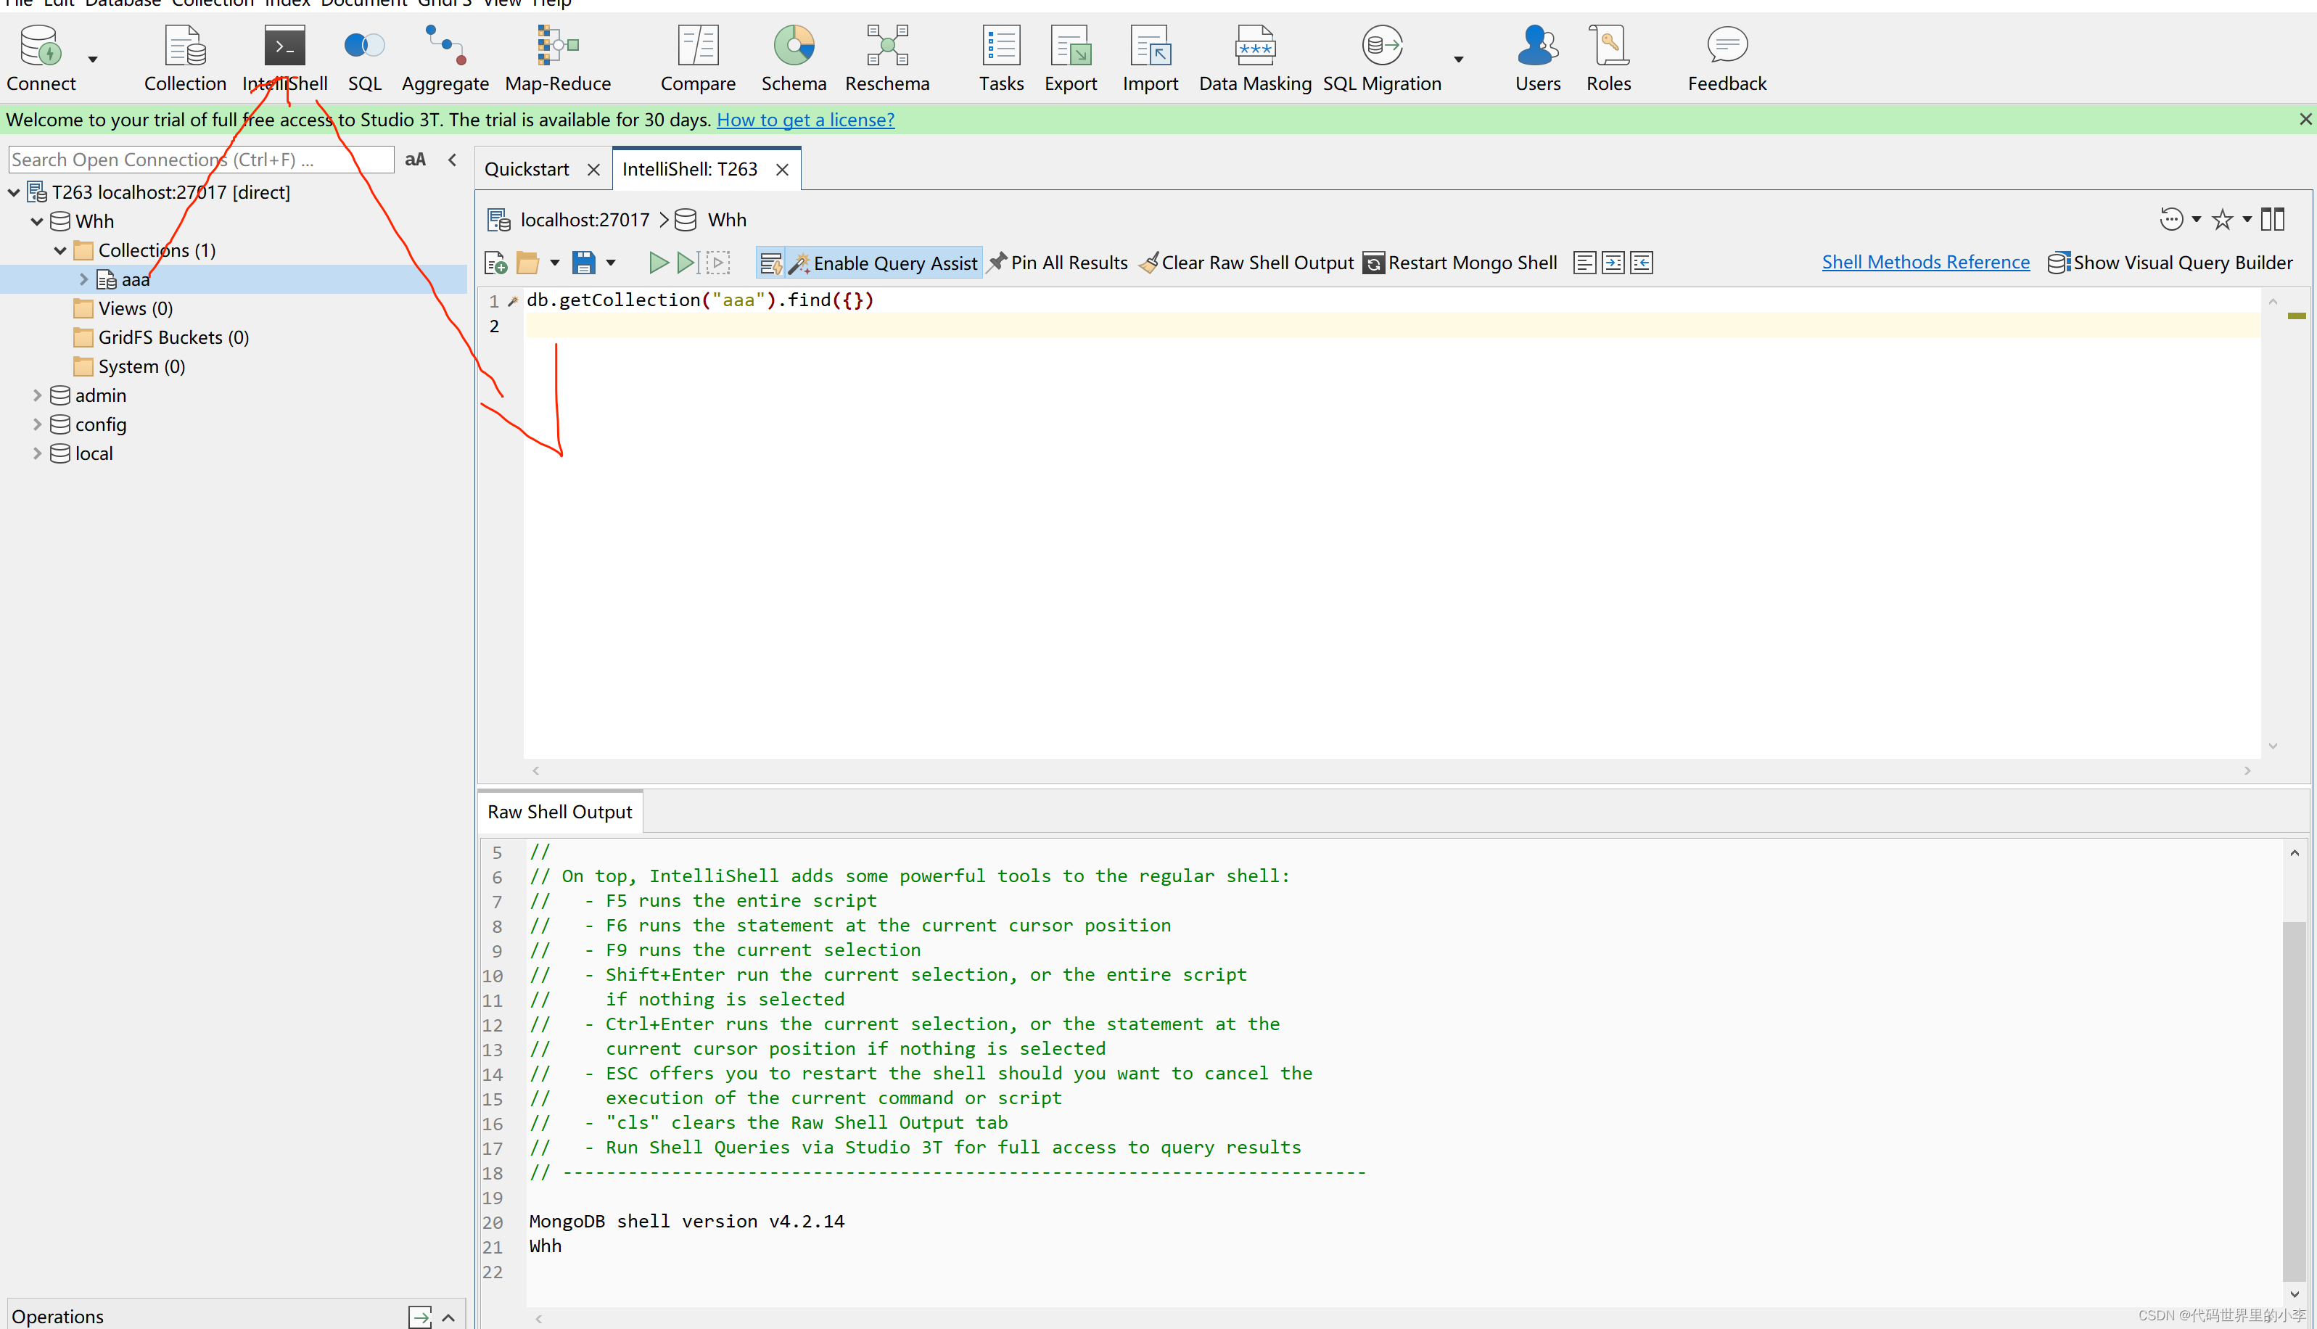This screenshot has height=1329, width=2317.
Task: Expand the admin database
Action: 38,395
